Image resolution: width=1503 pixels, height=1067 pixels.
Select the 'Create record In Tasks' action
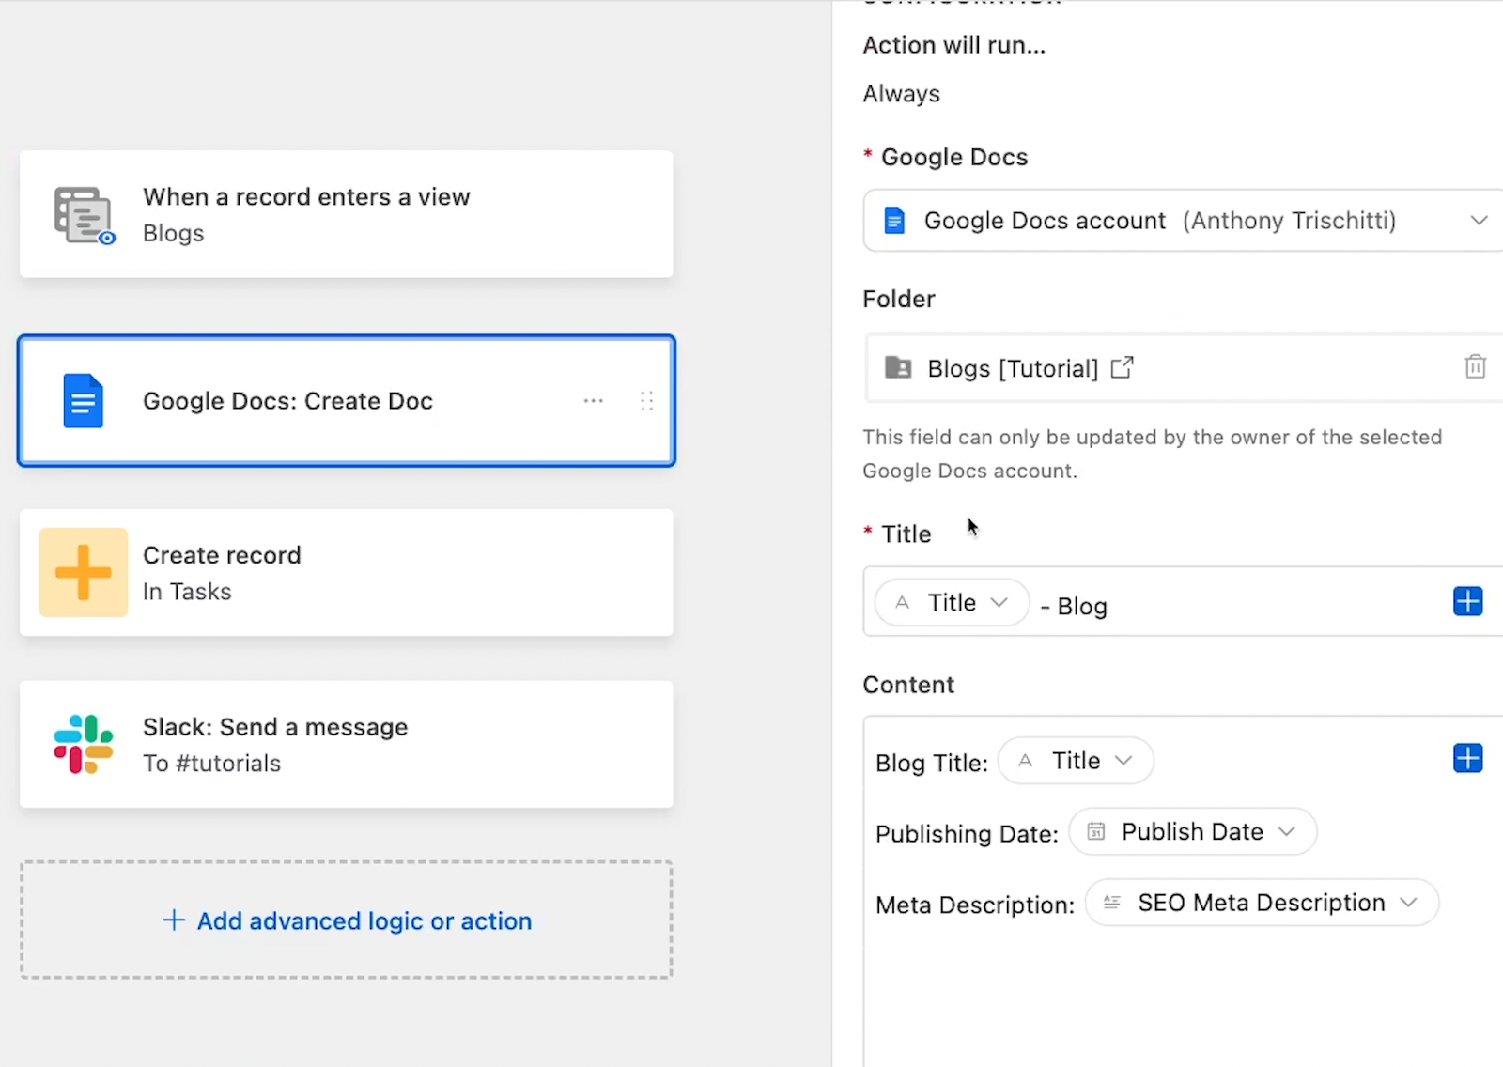point(346,573)
